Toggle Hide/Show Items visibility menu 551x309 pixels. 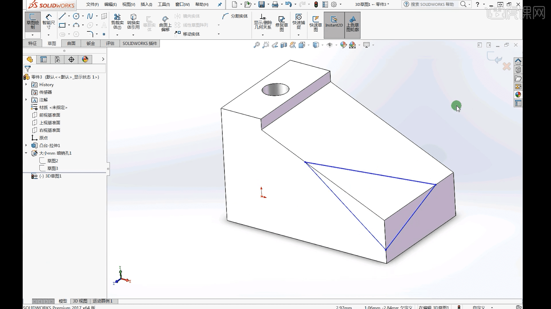tap(330, 45)
